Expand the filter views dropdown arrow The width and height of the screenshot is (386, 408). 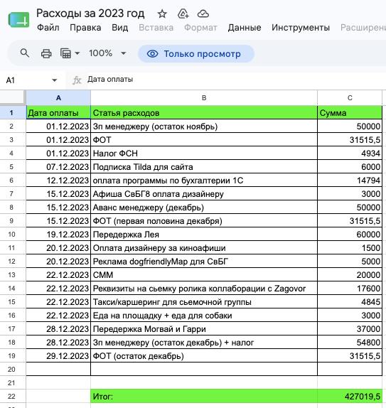[77, 53]
